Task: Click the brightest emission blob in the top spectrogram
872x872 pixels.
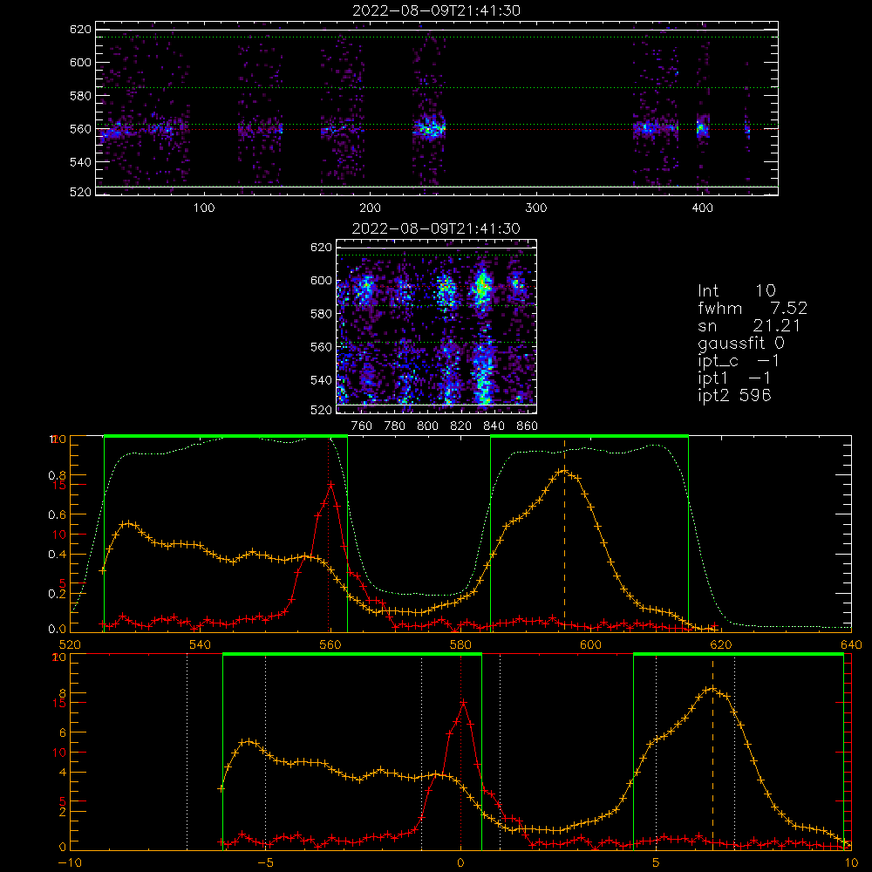Action: point(429,130)
